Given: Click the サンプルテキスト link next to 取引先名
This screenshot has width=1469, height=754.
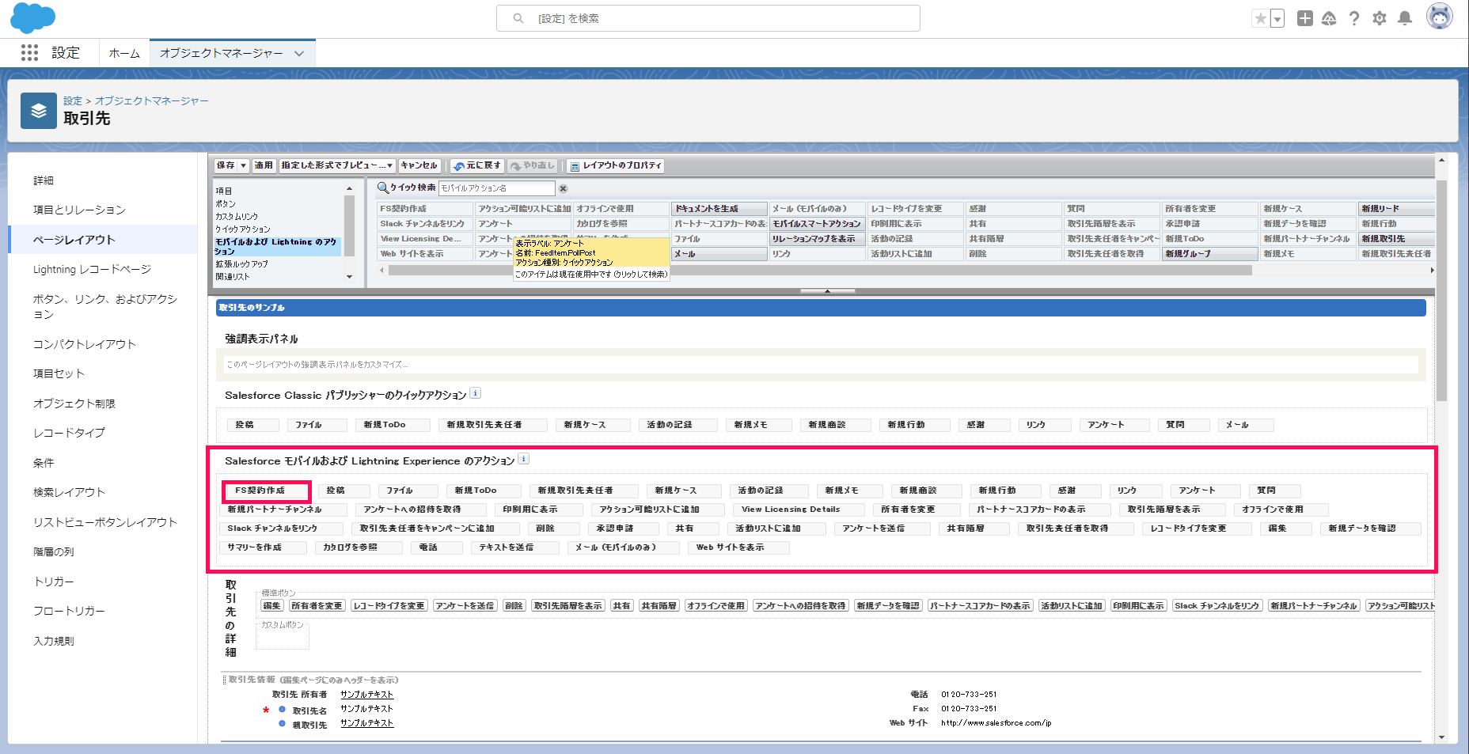Looking at the screenshot, I should pyautogui.click(x=366, y=709).
